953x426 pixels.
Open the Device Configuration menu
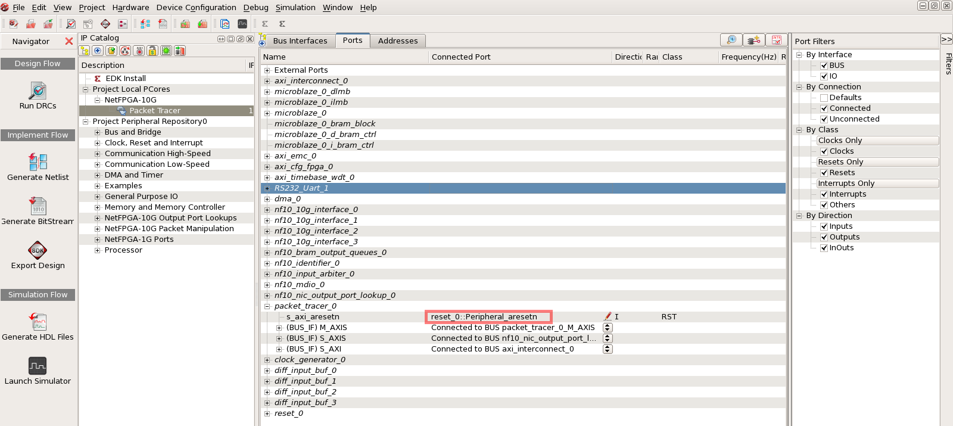tap(196, 8)
